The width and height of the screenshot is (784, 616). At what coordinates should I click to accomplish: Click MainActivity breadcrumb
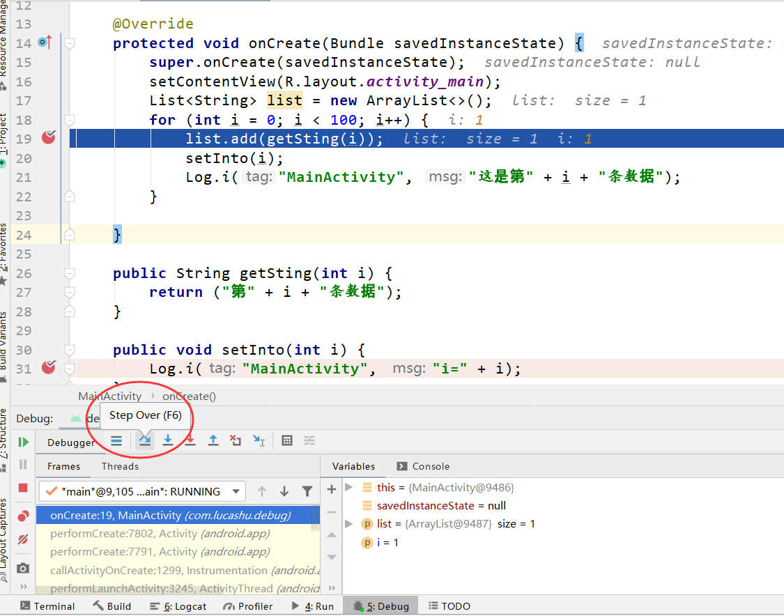pos(109,396)
